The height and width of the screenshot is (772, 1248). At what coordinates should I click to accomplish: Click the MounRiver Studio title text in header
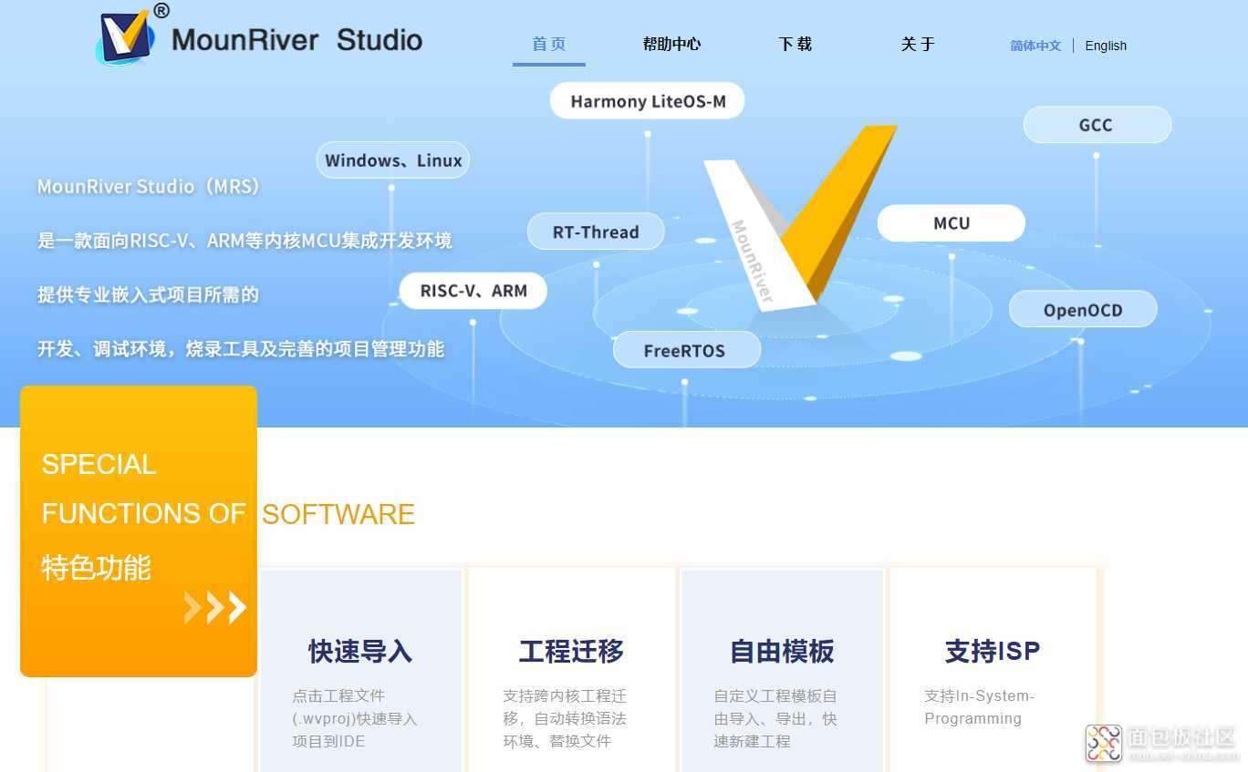coord(297,40)
